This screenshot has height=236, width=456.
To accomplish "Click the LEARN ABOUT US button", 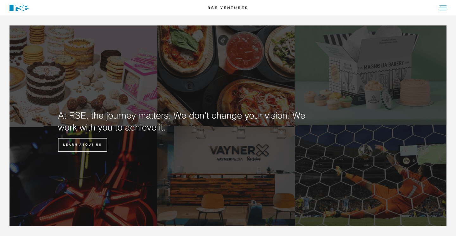I will 82,145.
